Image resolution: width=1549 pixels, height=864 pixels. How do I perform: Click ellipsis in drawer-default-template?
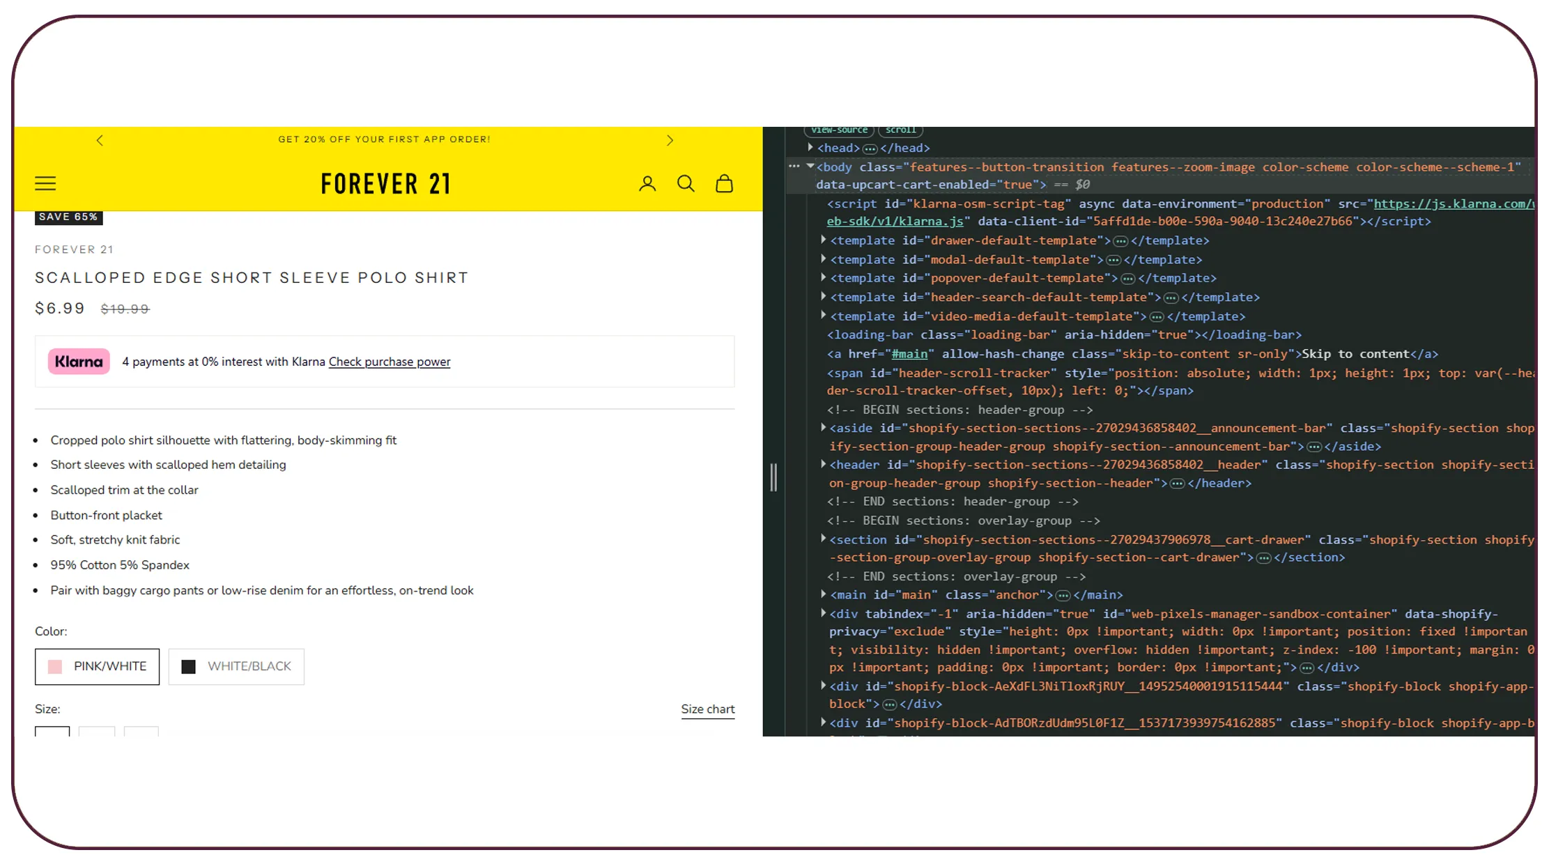point(1120,241)
